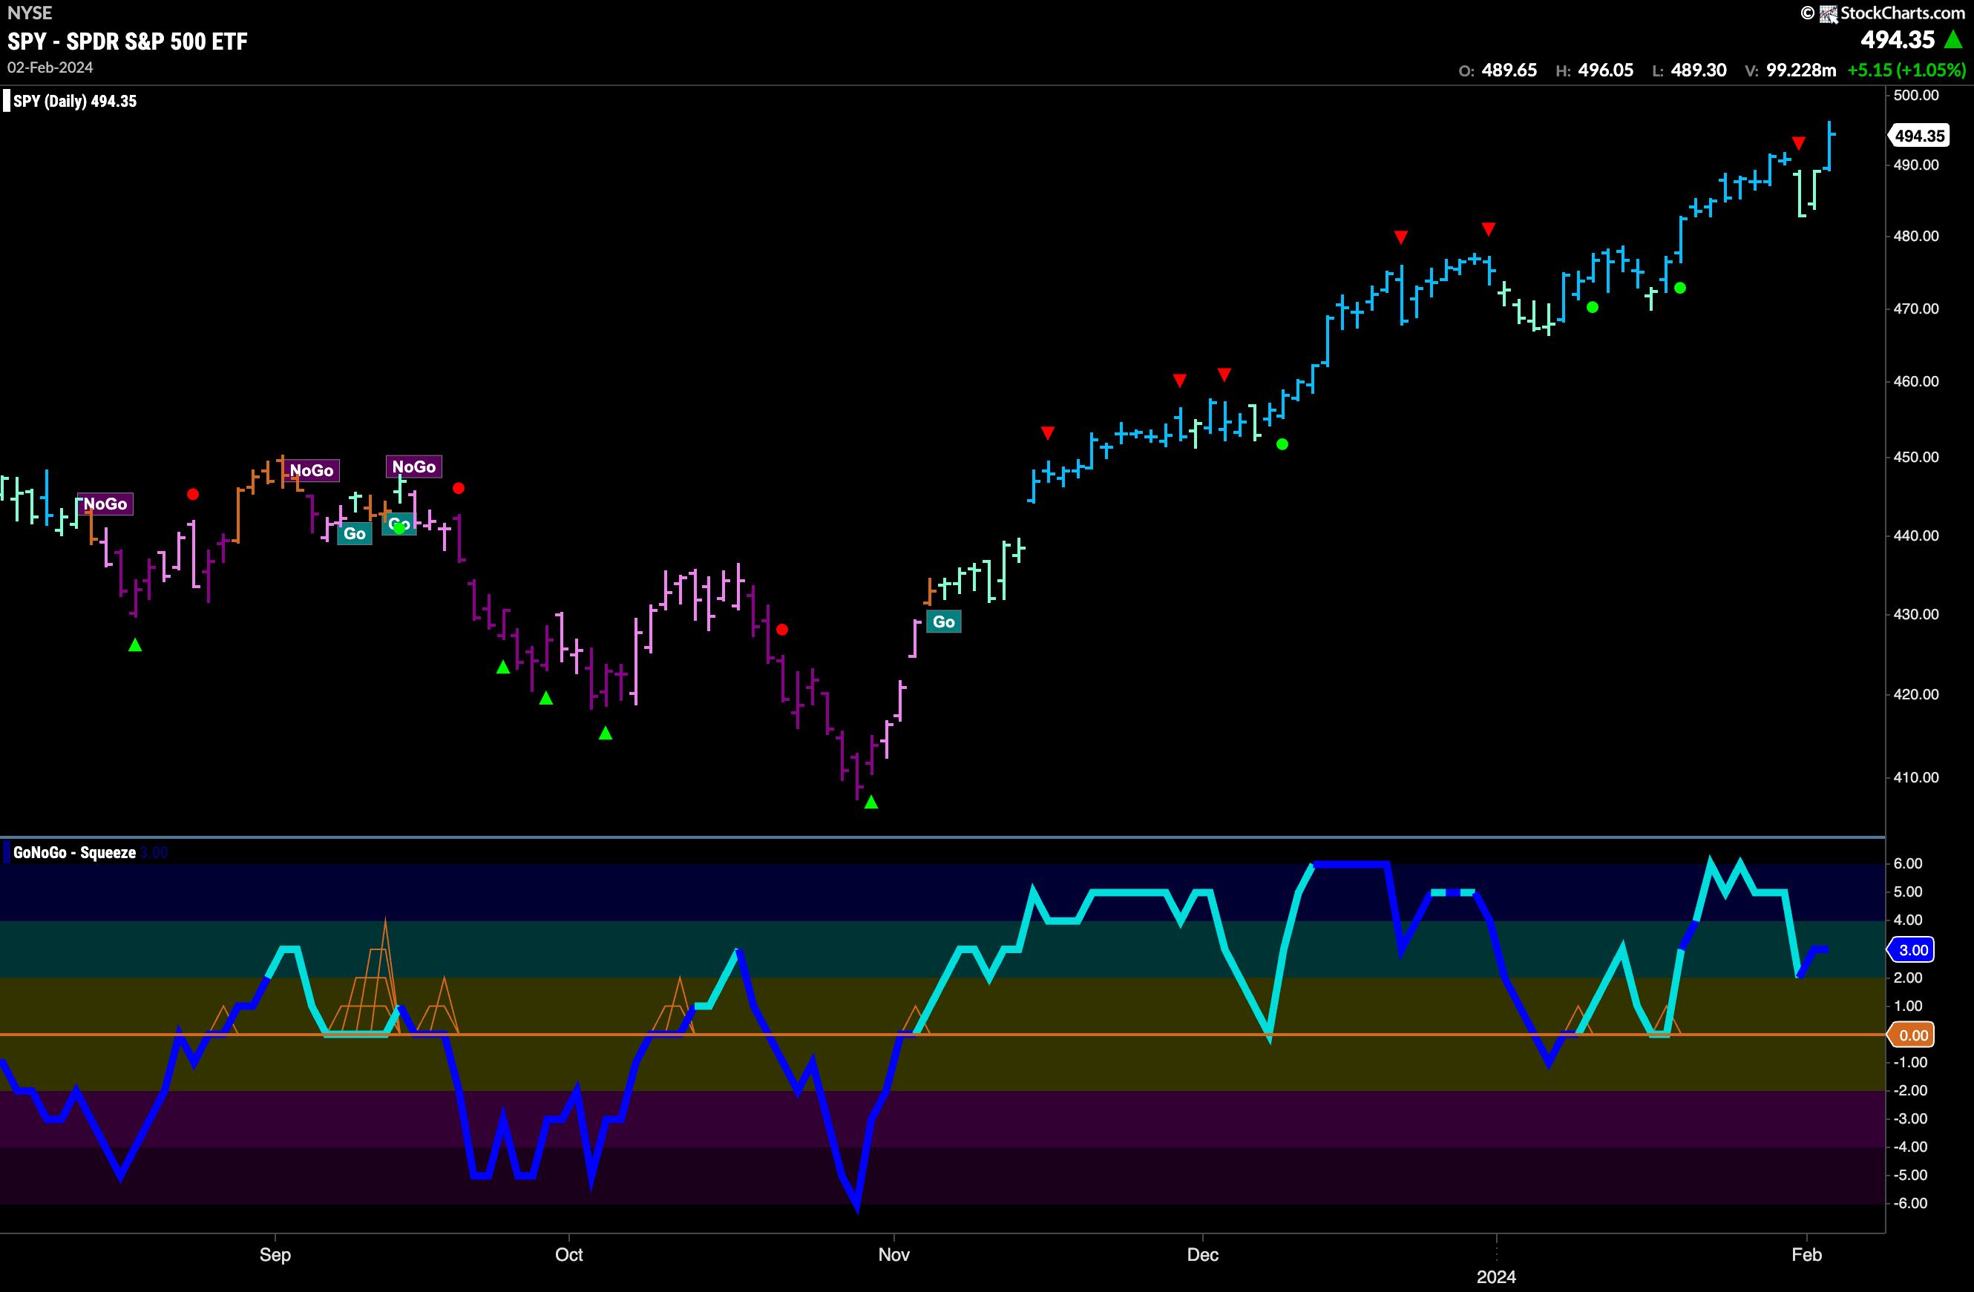
Task: Click the -6.00 oscillator axis label
Action: click(1911, 1203)
